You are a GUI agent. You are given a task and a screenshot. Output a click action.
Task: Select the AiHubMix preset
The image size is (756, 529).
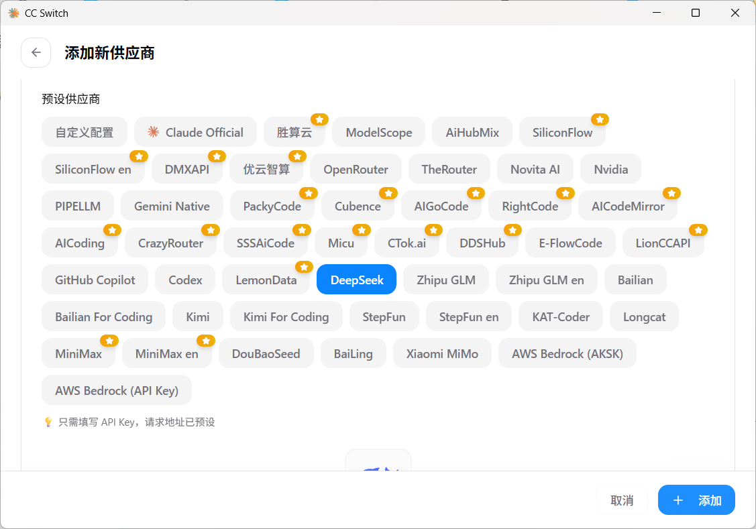[x=472, y=132]
